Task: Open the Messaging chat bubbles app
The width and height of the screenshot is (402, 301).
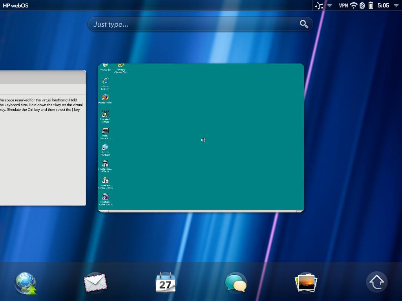Action: [x=236, y=283]
